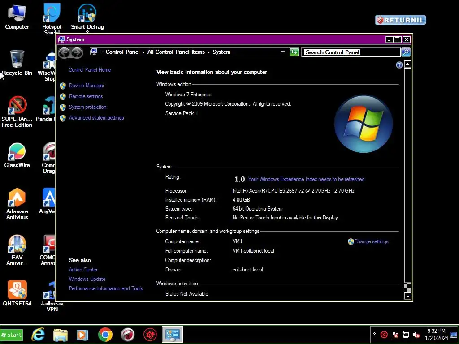The height and width of the screenshot is (344, 459).
Task: Refresh Windows Experience Index link
Action: coord(306,179)
